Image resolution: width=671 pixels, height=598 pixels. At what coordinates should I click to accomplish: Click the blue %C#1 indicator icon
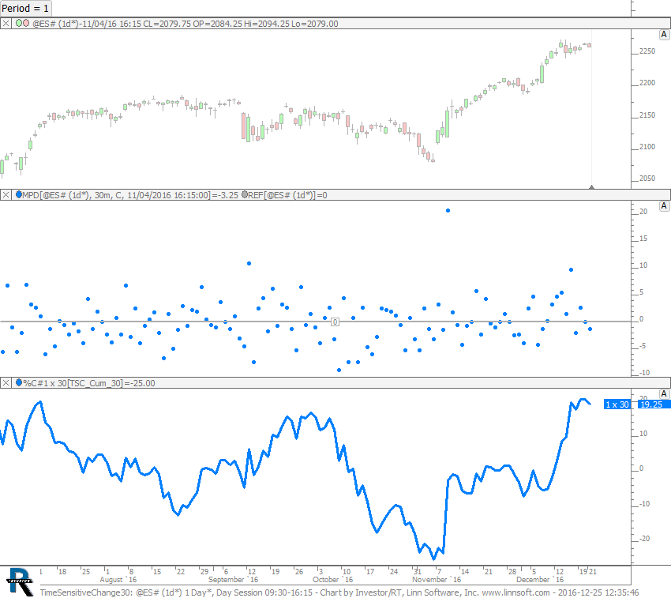tap(19, 383)
